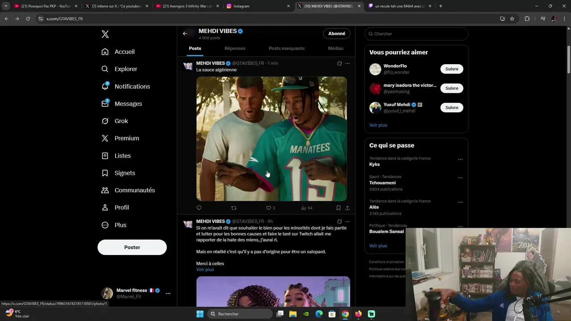Open Listes icon in sidebar
This screenshot has height=321, width=571.
105,156
